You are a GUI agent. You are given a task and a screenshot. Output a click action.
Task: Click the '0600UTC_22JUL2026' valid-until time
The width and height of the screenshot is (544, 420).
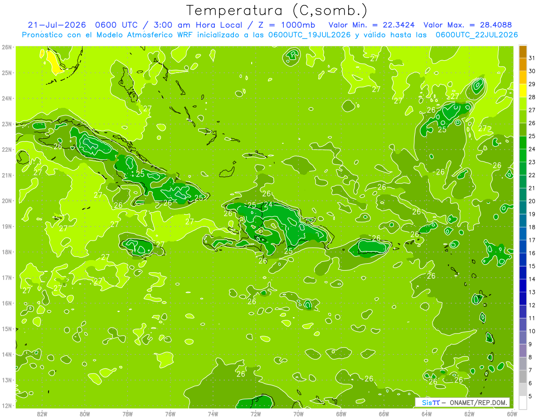(476, 35)
